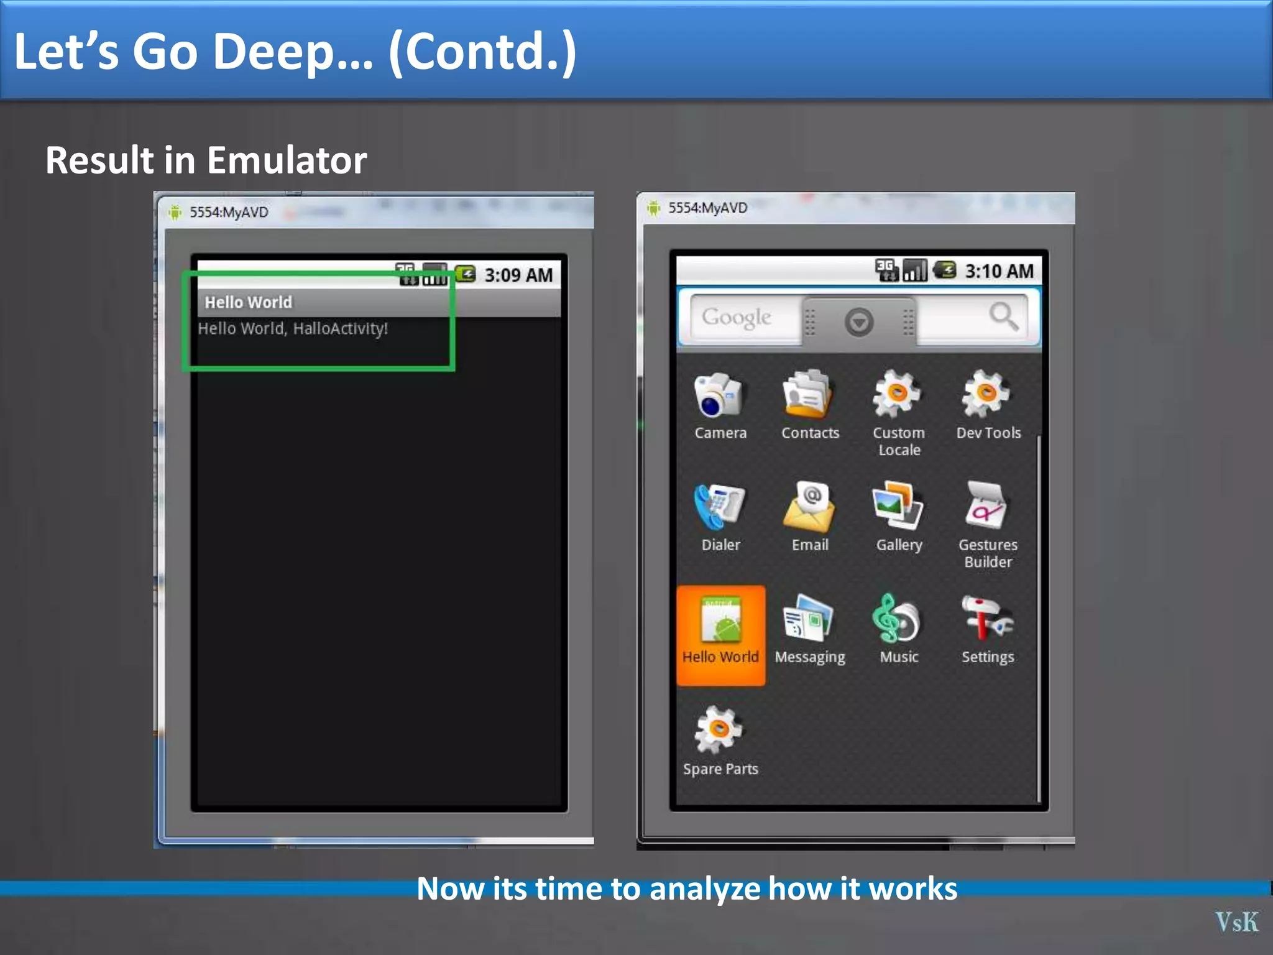Tap the Google search magnifier icon
Screen dimensions: 1273x955
pyautogui.click(x=1003, y=316)
